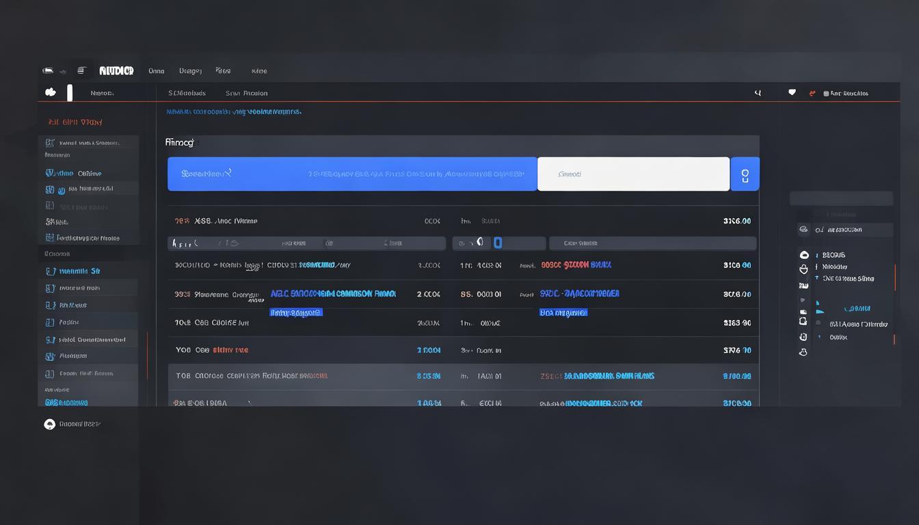Click the list icon left of the AUDIO logo

[x=81, y=70]
